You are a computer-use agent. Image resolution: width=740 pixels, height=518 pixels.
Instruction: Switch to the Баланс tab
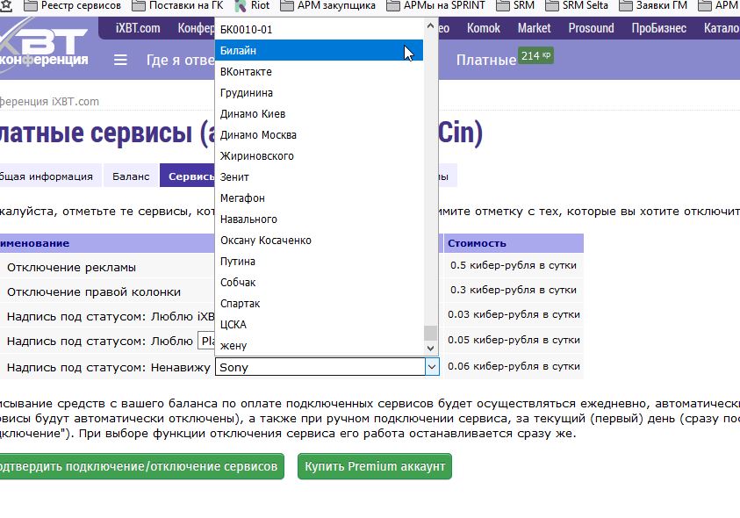pos(131,176)
